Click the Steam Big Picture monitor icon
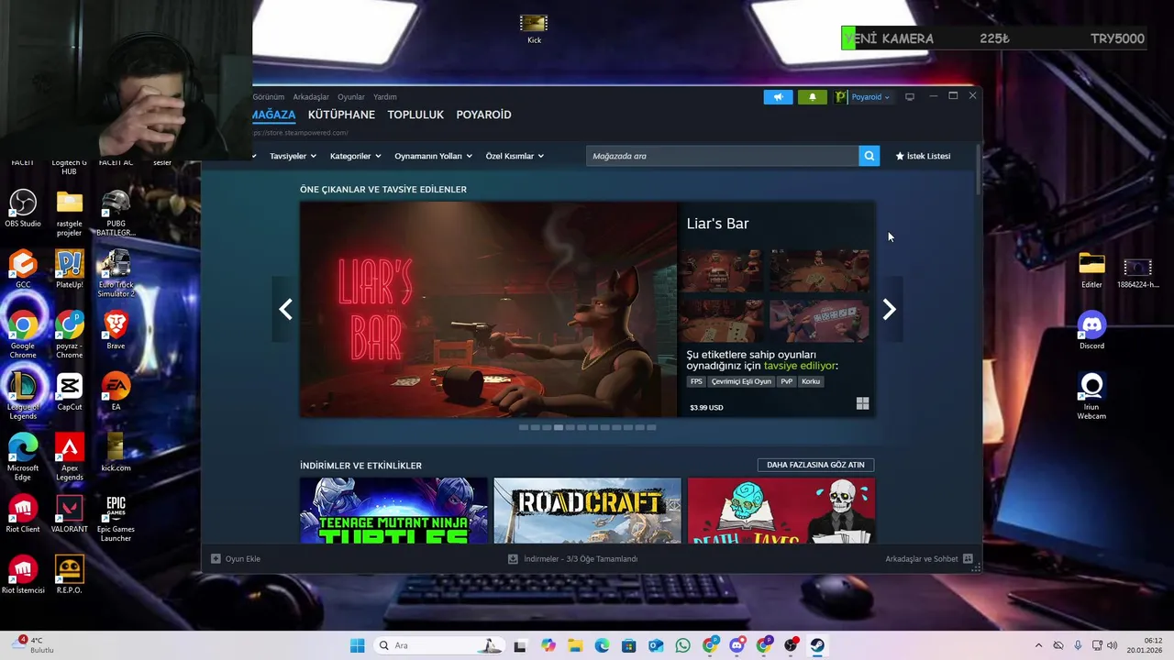The height and width of the screenshot is (660, 1174). coord(910,96)
